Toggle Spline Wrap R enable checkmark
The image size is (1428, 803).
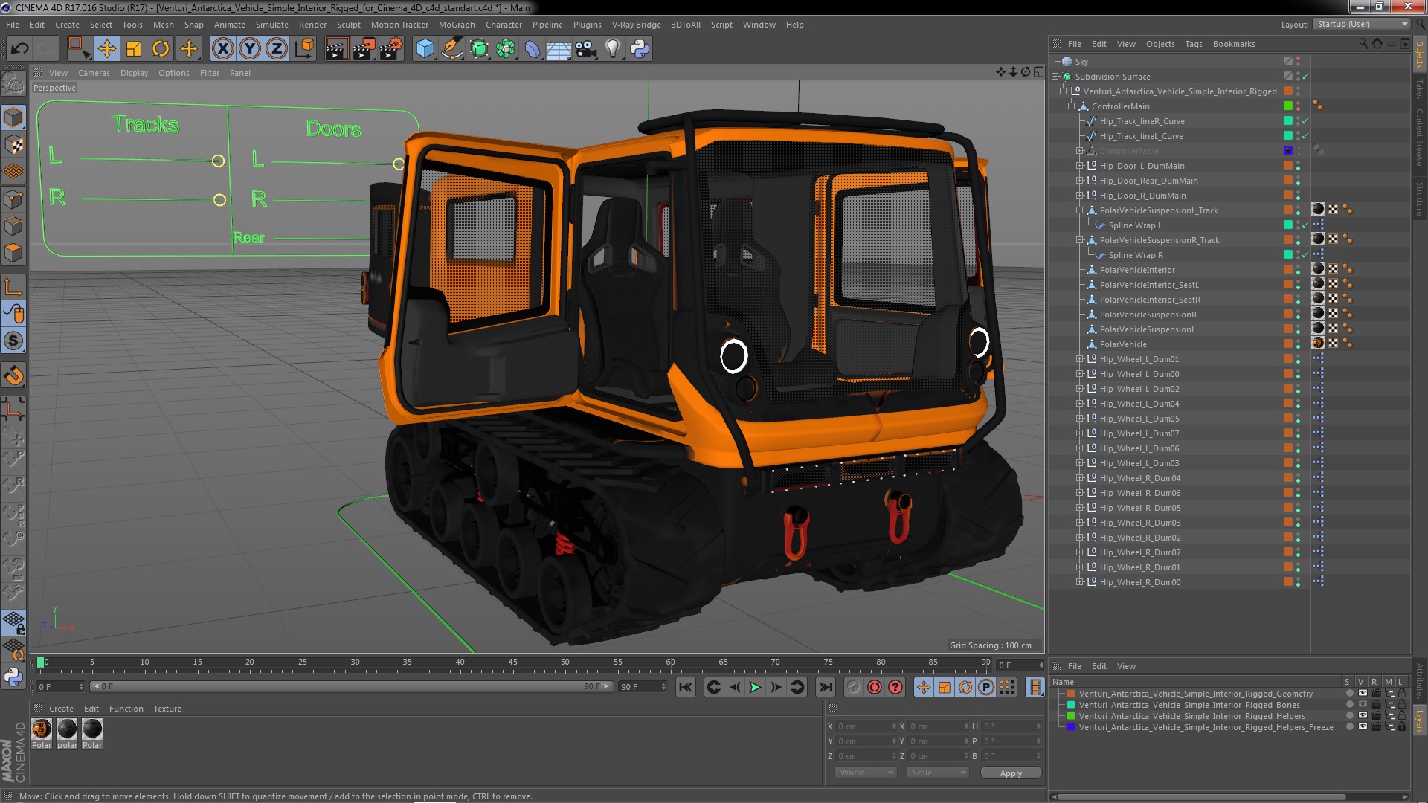pyautogui.click(x=1305, y=255)
